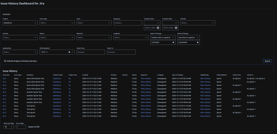Viewport: 277px width, 134px height.
Task: Open Petru Simion reporter link in row changed 07:48:35
Action: [x=146, y=116]
